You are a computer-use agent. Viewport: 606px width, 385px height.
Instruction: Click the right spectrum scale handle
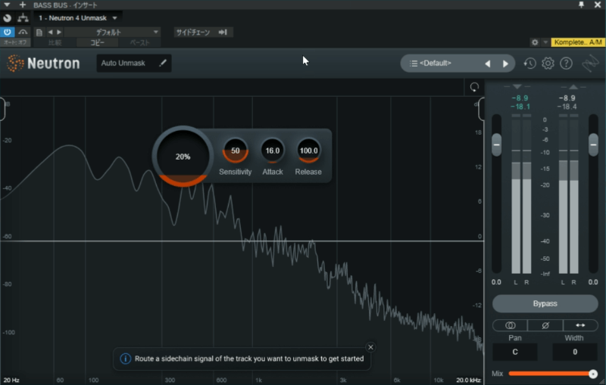click(481, 109)
